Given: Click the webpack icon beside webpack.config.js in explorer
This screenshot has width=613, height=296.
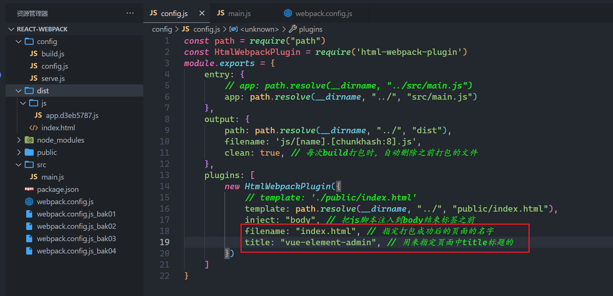Looking at the screenshot, I should 29,202.
